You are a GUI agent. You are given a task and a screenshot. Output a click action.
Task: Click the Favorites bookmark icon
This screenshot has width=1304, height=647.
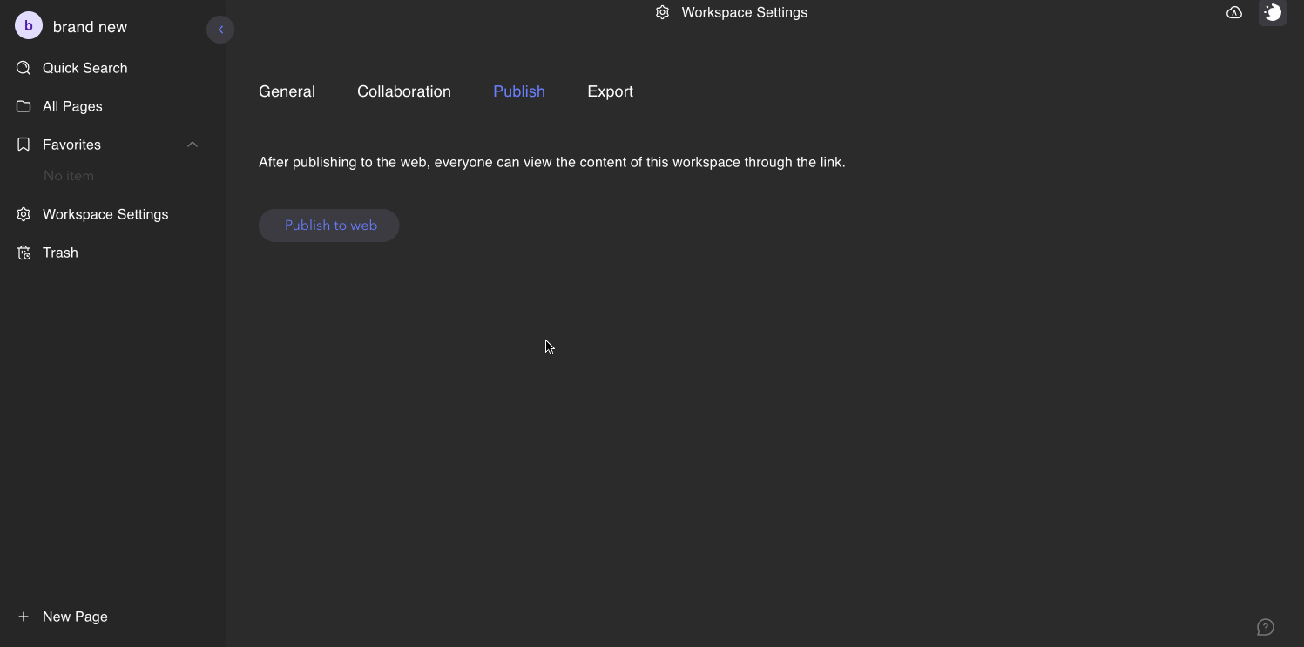23,144
